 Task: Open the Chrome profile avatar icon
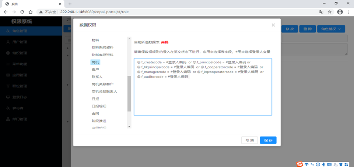(340, 12)
